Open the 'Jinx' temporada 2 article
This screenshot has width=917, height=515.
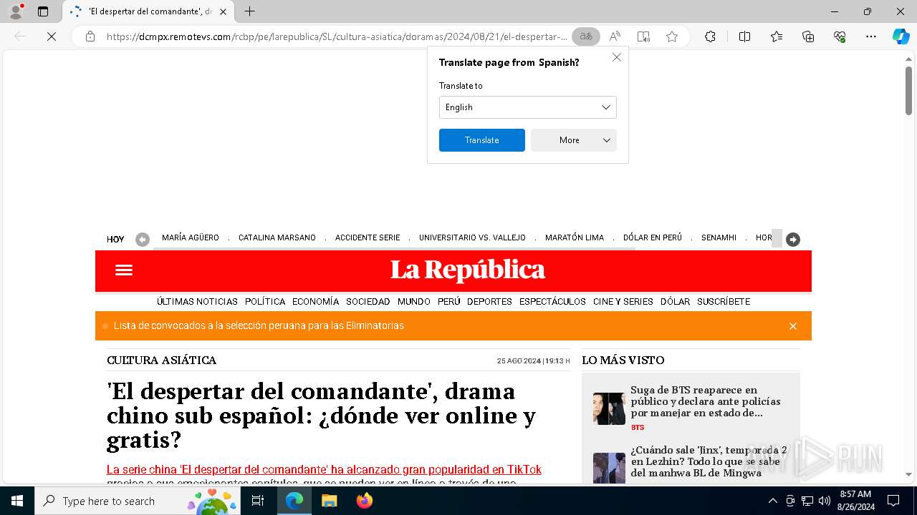coord(709,461)
